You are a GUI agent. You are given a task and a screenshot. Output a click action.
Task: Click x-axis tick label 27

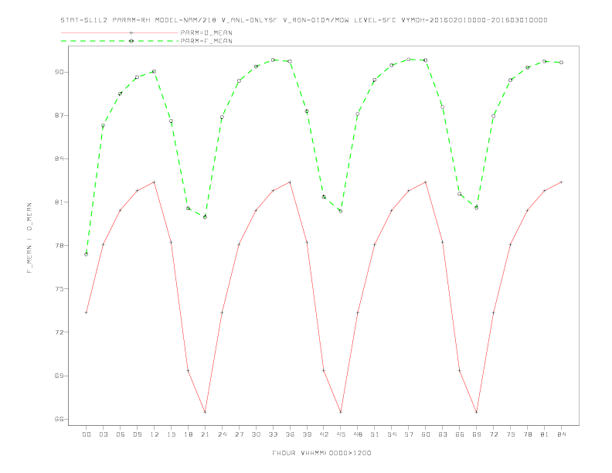point(240,434)
